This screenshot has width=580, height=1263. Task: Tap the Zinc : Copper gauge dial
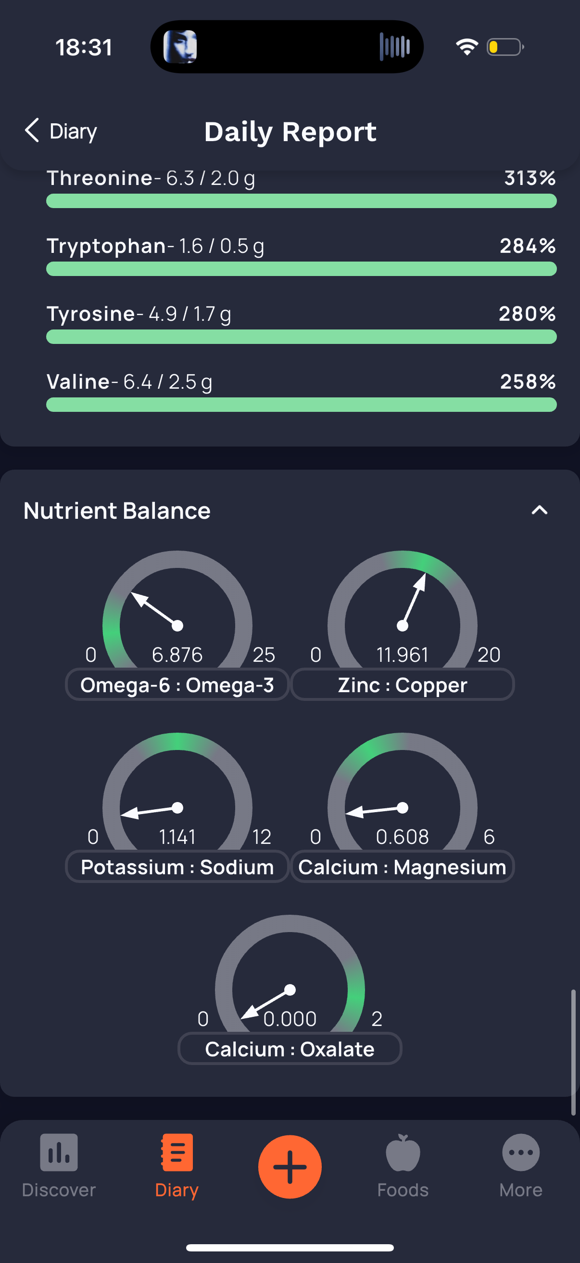pyautogui.click(x=403, y=609)
